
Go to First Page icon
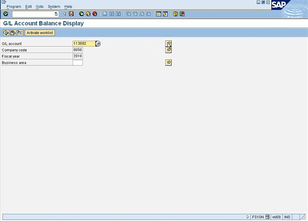point(128,14)
